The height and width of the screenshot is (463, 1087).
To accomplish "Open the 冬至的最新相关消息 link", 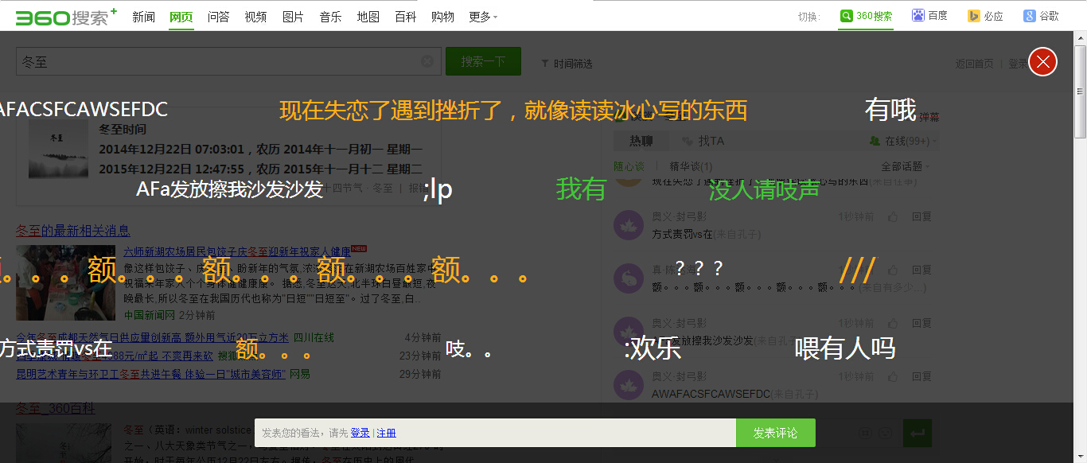I will pyautogui.click(x=73, y=231).
